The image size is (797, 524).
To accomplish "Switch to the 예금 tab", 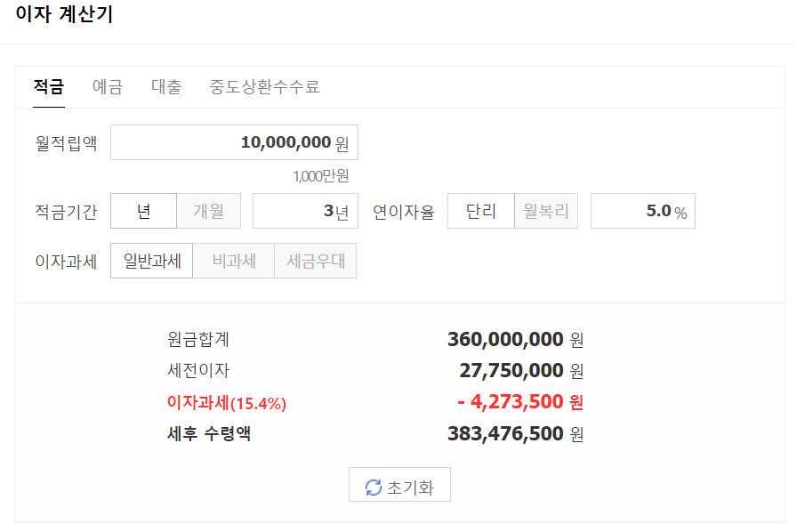I will [107, 86].
